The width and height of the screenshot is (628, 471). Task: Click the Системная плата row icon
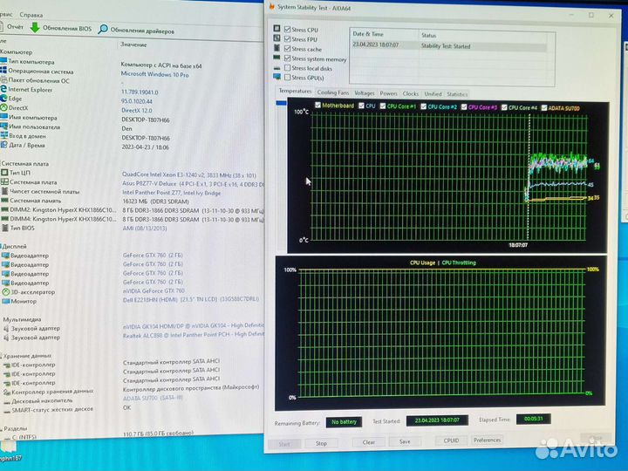[x=4, y=181]
